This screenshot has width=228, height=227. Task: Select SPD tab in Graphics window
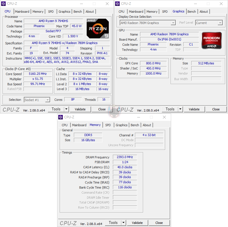[165, 12]
